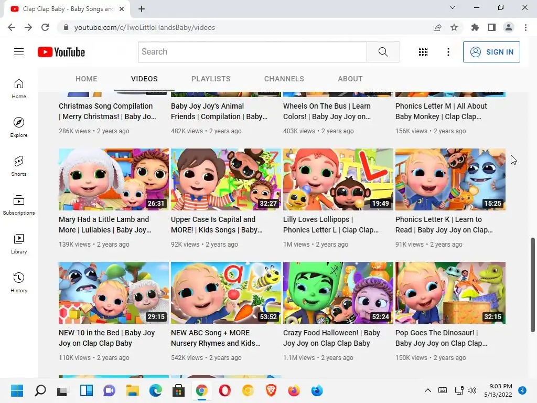The image size is (537, 403).
Task: Open the Chrome extensions puzzle icon
Action: (x=475, y=27)
